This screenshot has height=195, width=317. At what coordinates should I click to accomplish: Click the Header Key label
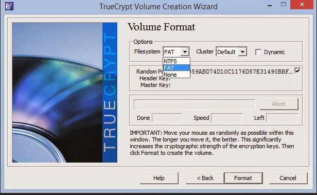coord(155,78)
